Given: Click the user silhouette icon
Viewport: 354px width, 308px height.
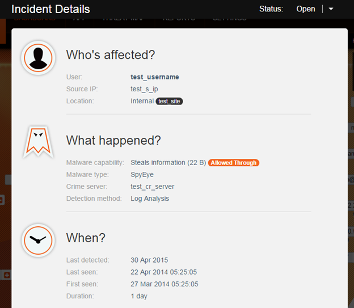Looking at the screenshot, I should [38, 57].
